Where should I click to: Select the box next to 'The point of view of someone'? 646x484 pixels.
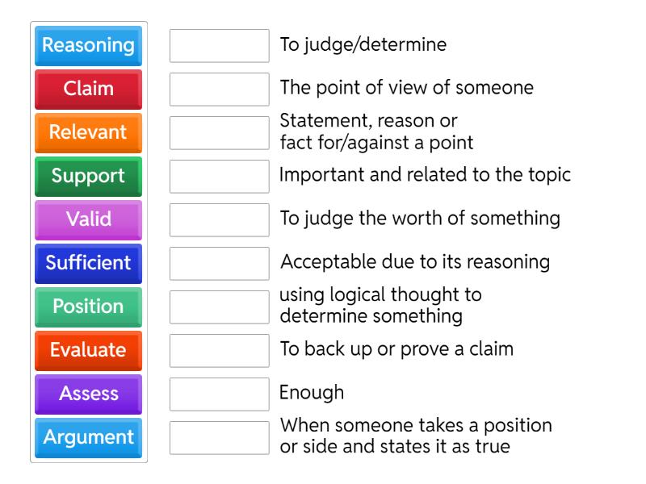tap(219, 90)
